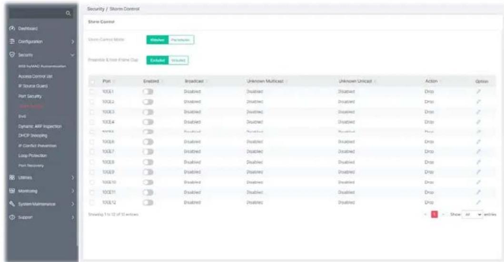Image resolution: width=504 pixels, height=262 pixels.
Task: Expand the Configuration menu chevron
Action: pos(73,42)
